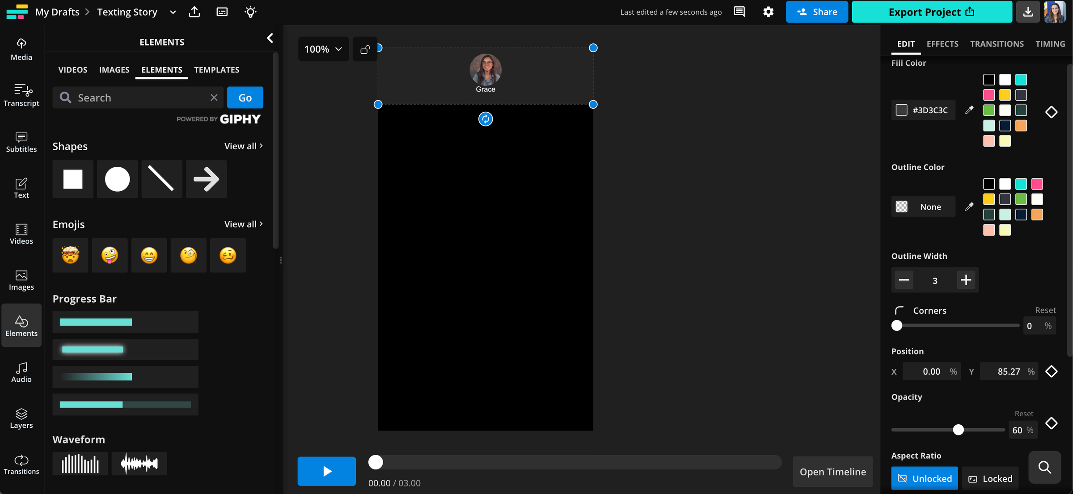Select Unlocked aspect ratio option
The height and width of the screenshot is (494, 1073).
[x=924, y=478]
